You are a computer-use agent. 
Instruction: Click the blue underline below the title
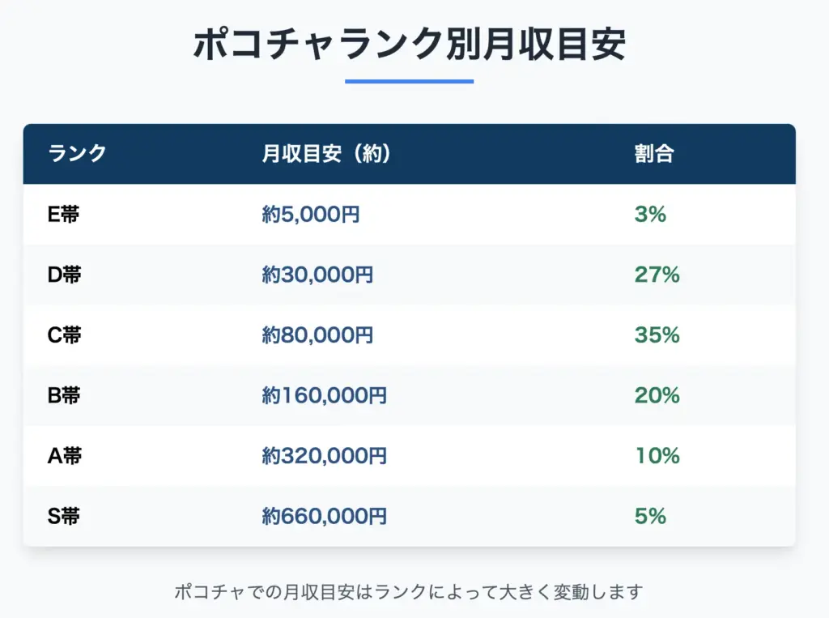(x=409, y=81)
